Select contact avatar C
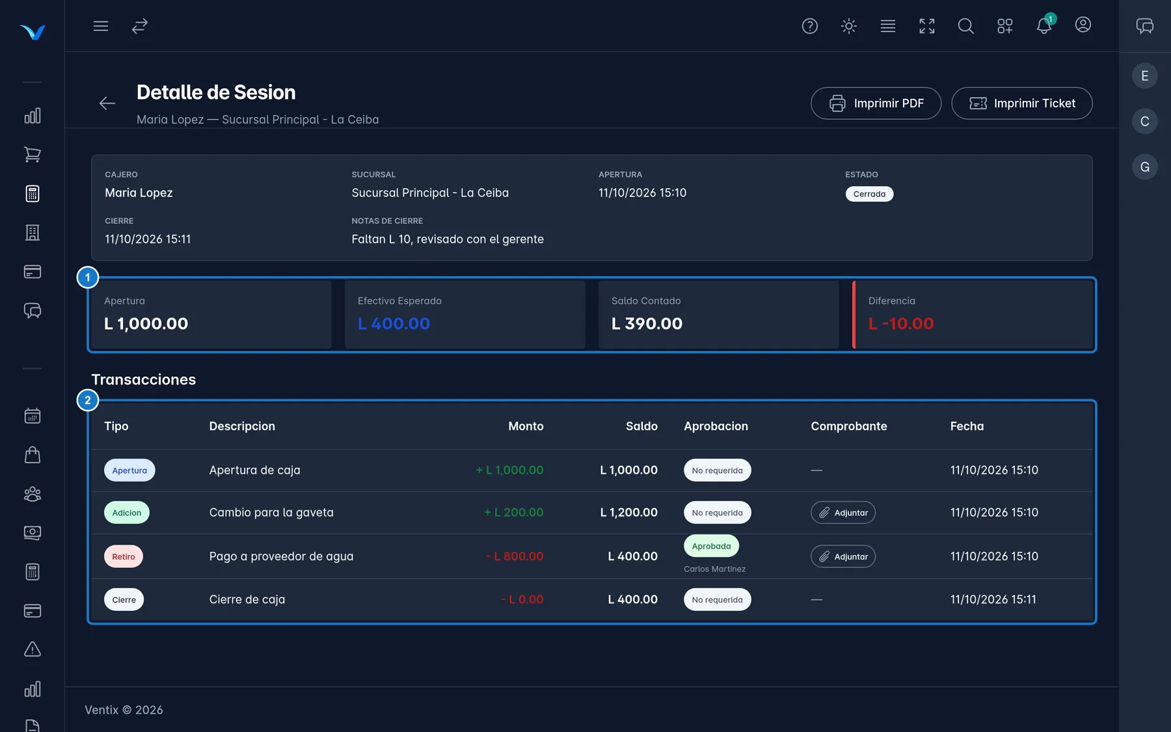Image resolution: width=1171 pixels, height=732 pixels. (x=1145, y=122)
